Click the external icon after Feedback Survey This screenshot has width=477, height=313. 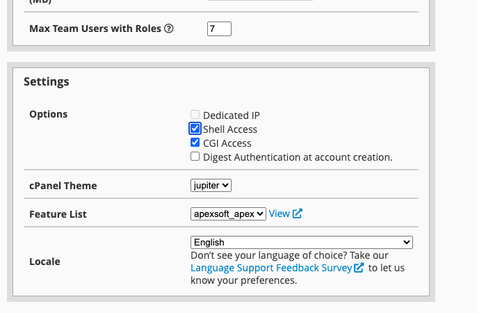point(359,268)
